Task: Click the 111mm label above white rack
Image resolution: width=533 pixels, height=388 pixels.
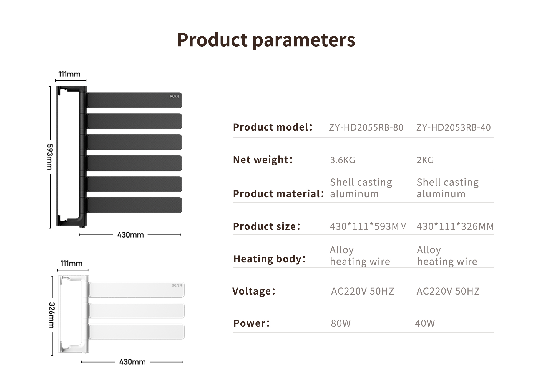Action: pyautogui.click(x=71, y=263)
